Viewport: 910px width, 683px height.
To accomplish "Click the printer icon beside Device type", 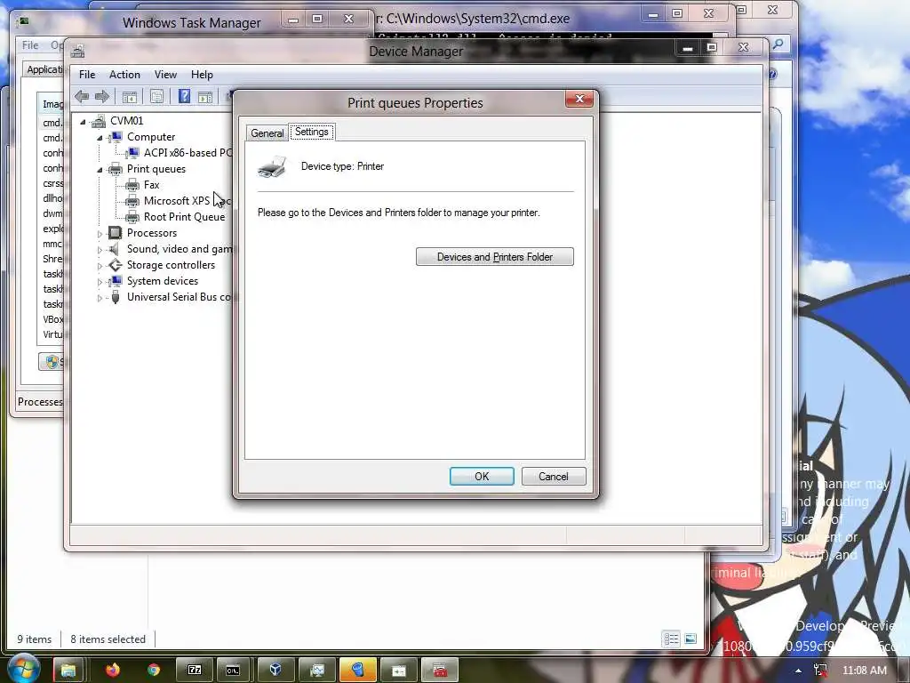I will 272,166.
